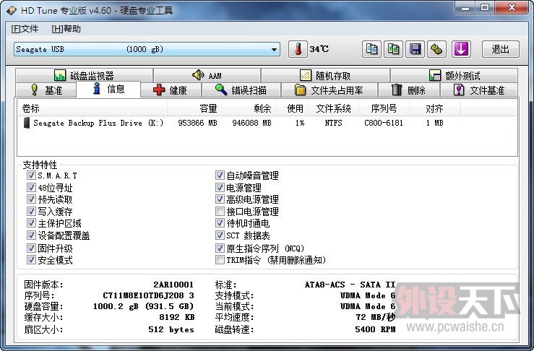Viewport: 534px width, 351px height.
Task: Click the volume serial C800-6181
Action: 384,123
